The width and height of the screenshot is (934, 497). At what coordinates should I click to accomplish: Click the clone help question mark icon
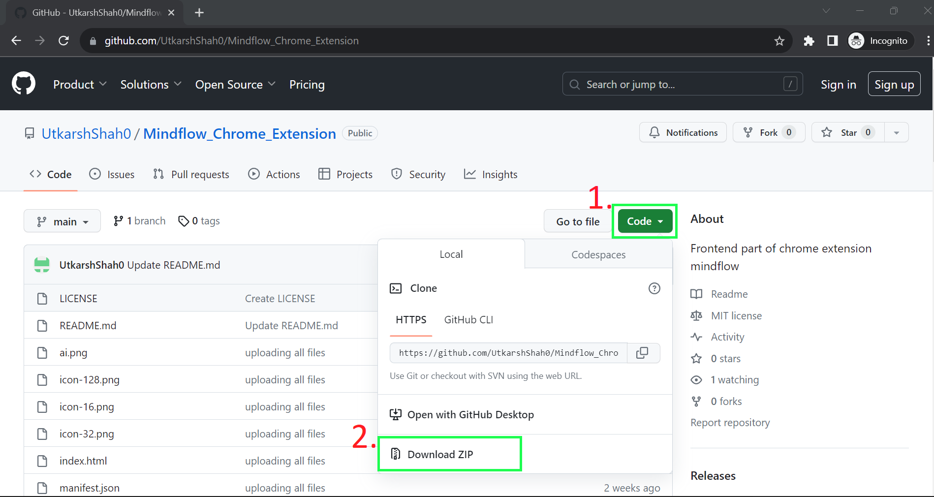click(654, 288)
